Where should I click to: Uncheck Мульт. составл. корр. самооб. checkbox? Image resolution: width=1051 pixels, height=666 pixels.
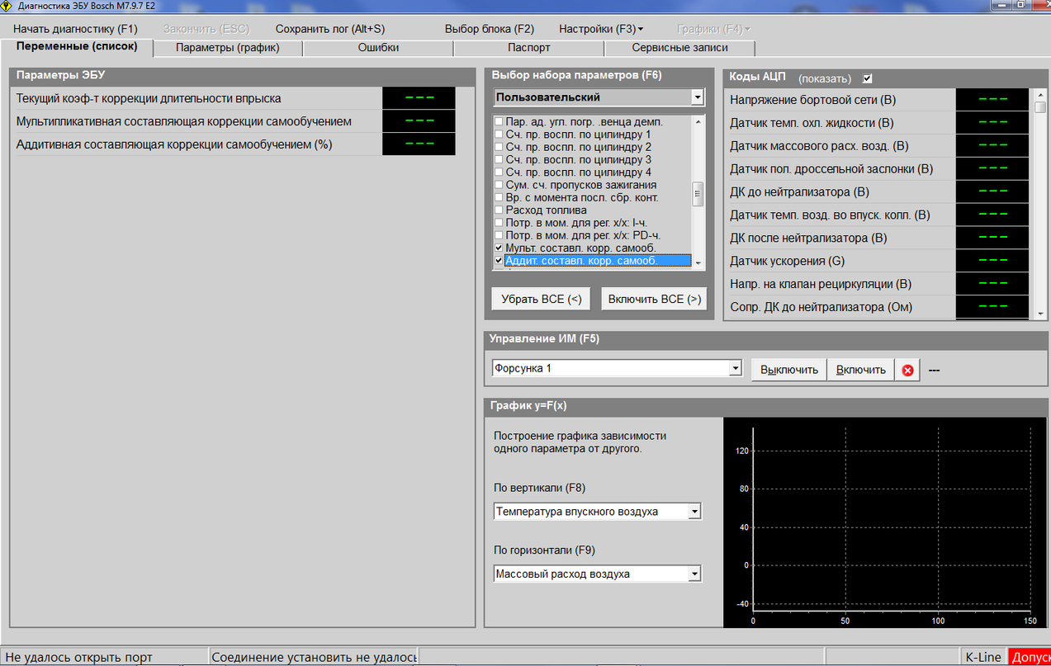pos(498,248)
